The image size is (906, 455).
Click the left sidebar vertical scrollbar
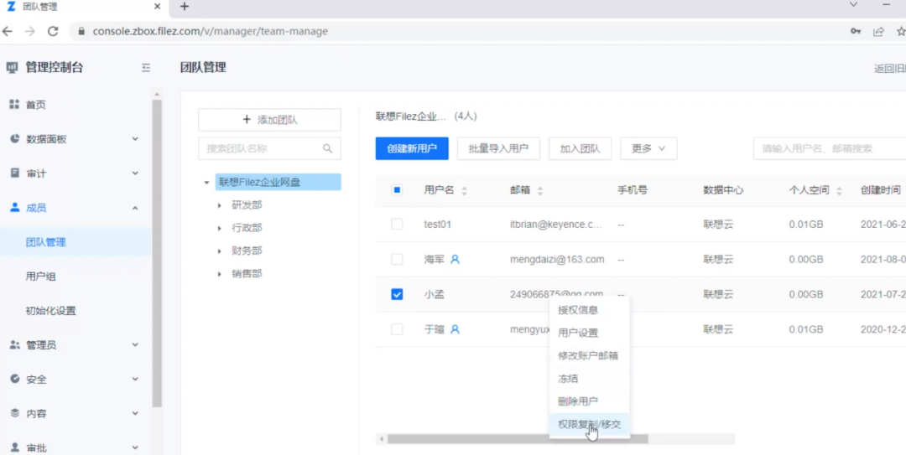[157, 254]
